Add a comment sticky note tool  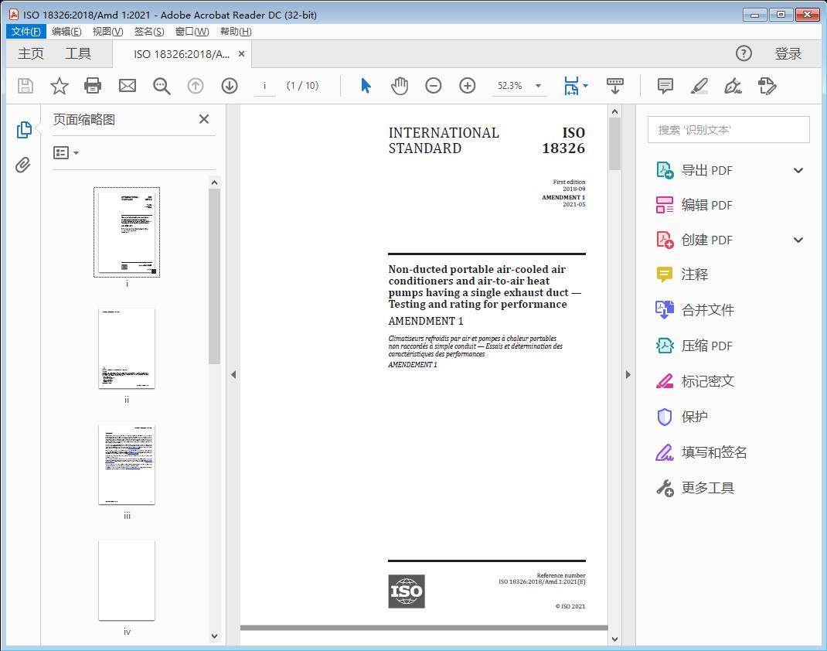pyautogui.click(x=665, y=86)
